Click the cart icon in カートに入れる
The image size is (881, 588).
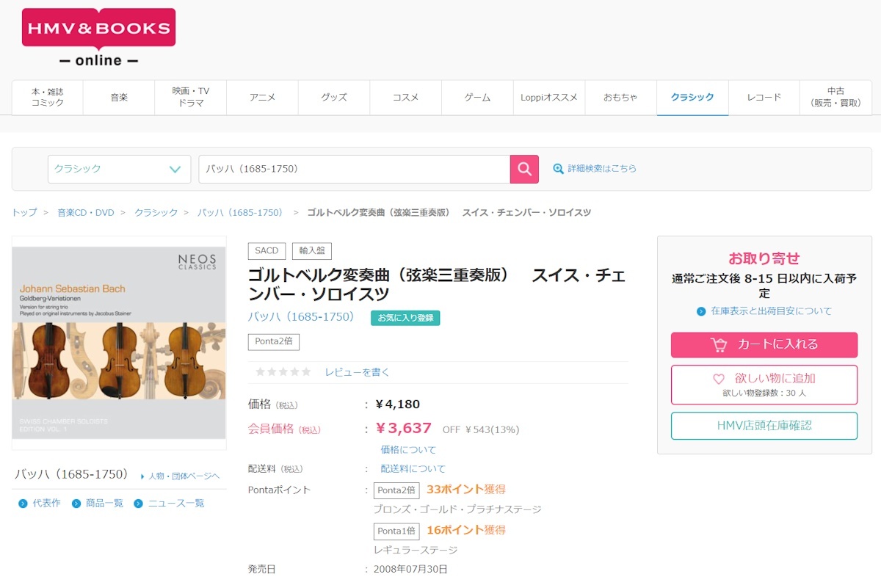[718, 344]
